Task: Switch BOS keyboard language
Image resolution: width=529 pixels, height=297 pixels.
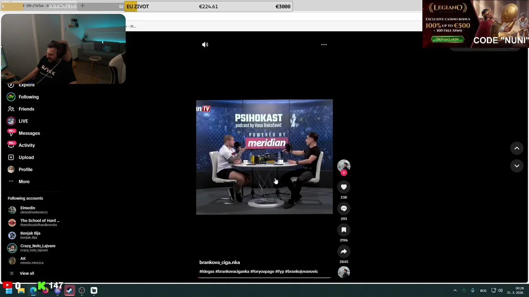Action: tap(483, 291)
